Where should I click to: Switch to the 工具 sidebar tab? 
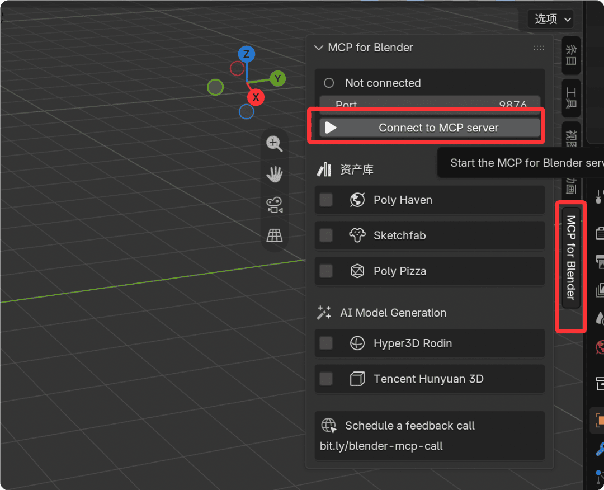pyautogui.click(x=571, y=98)
